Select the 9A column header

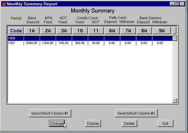coord(162,31)
